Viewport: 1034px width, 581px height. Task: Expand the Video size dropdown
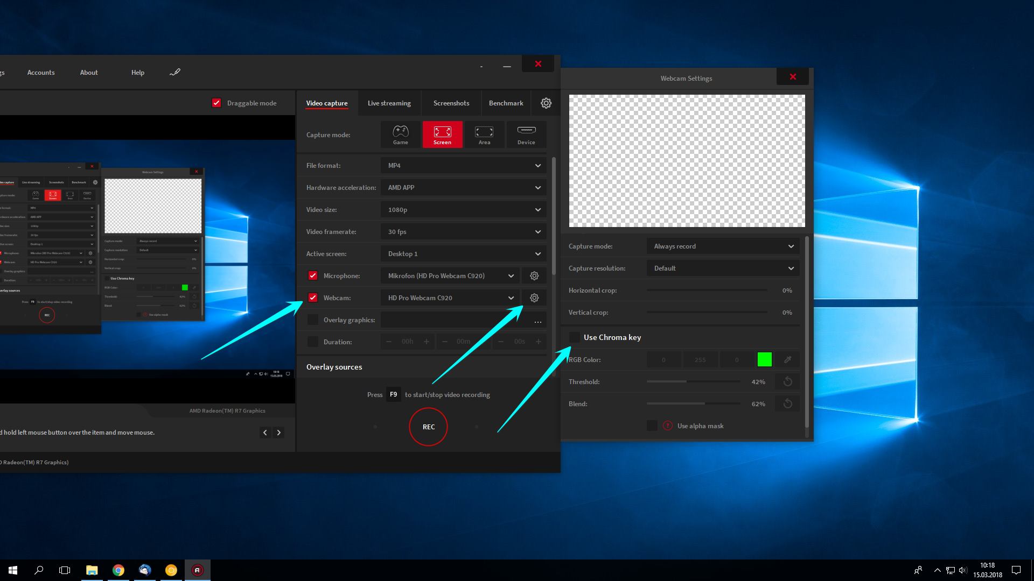(x=463, y=209)
